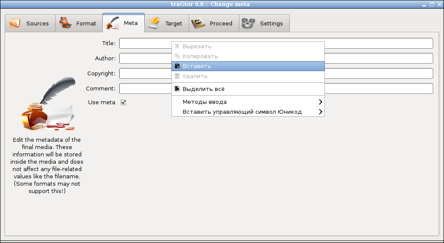Click the Copyright: label

point(101,74)
